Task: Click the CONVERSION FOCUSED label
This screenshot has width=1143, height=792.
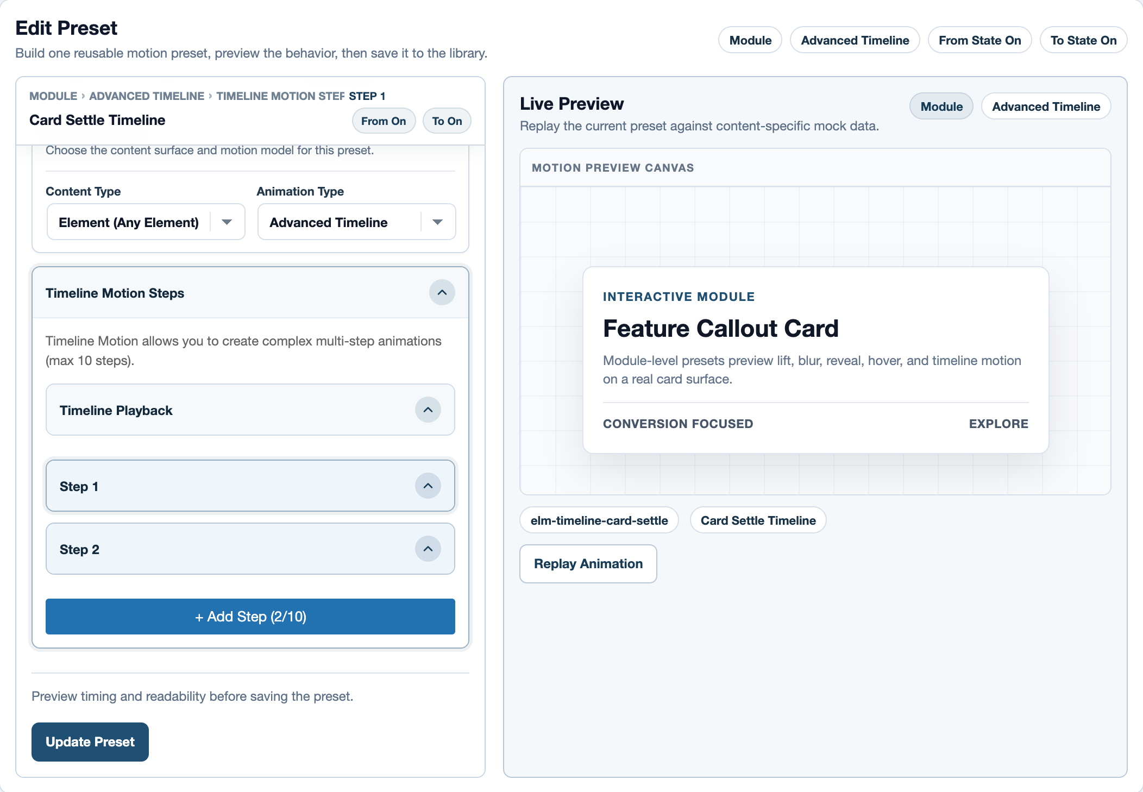Action: tap(678, 424)
